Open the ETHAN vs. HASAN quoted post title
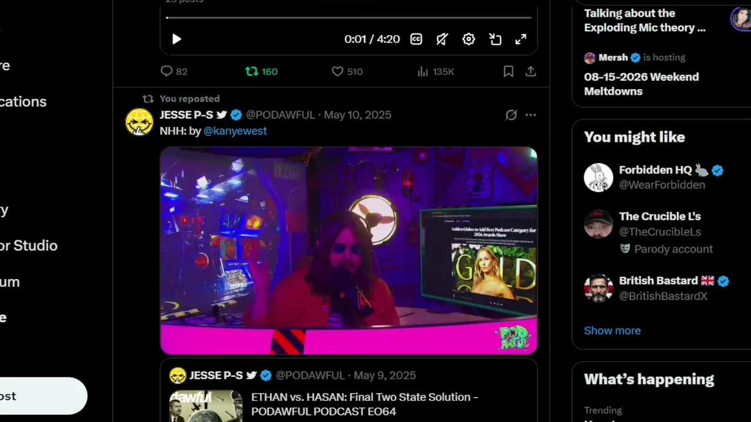Image resolution: width=751 pixels, height=422 pixels. tap(364, 404)
